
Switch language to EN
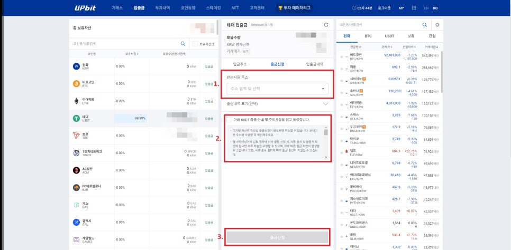(426, 8)
